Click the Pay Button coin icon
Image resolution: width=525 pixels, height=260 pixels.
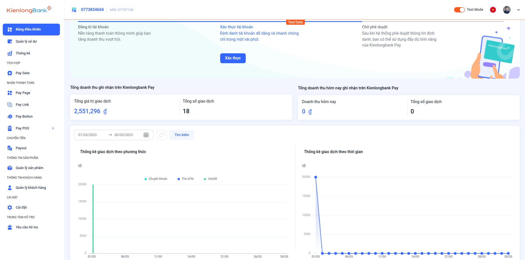(10, 117)
